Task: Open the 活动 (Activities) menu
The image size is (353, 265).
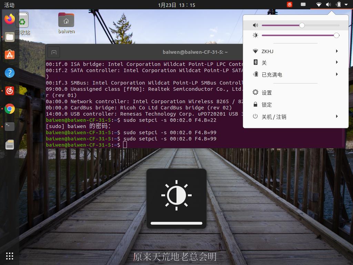Action: [9, 5]
